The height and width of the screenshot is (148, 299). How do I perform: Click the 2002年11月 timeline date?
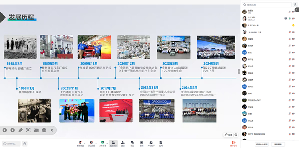(69, 88)
